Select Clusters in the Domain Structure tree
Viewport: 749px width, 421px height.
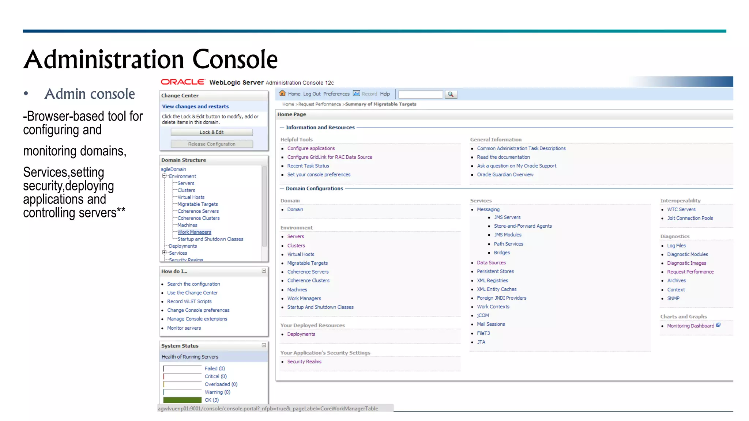pyautogui.click(x=186, y=190)
